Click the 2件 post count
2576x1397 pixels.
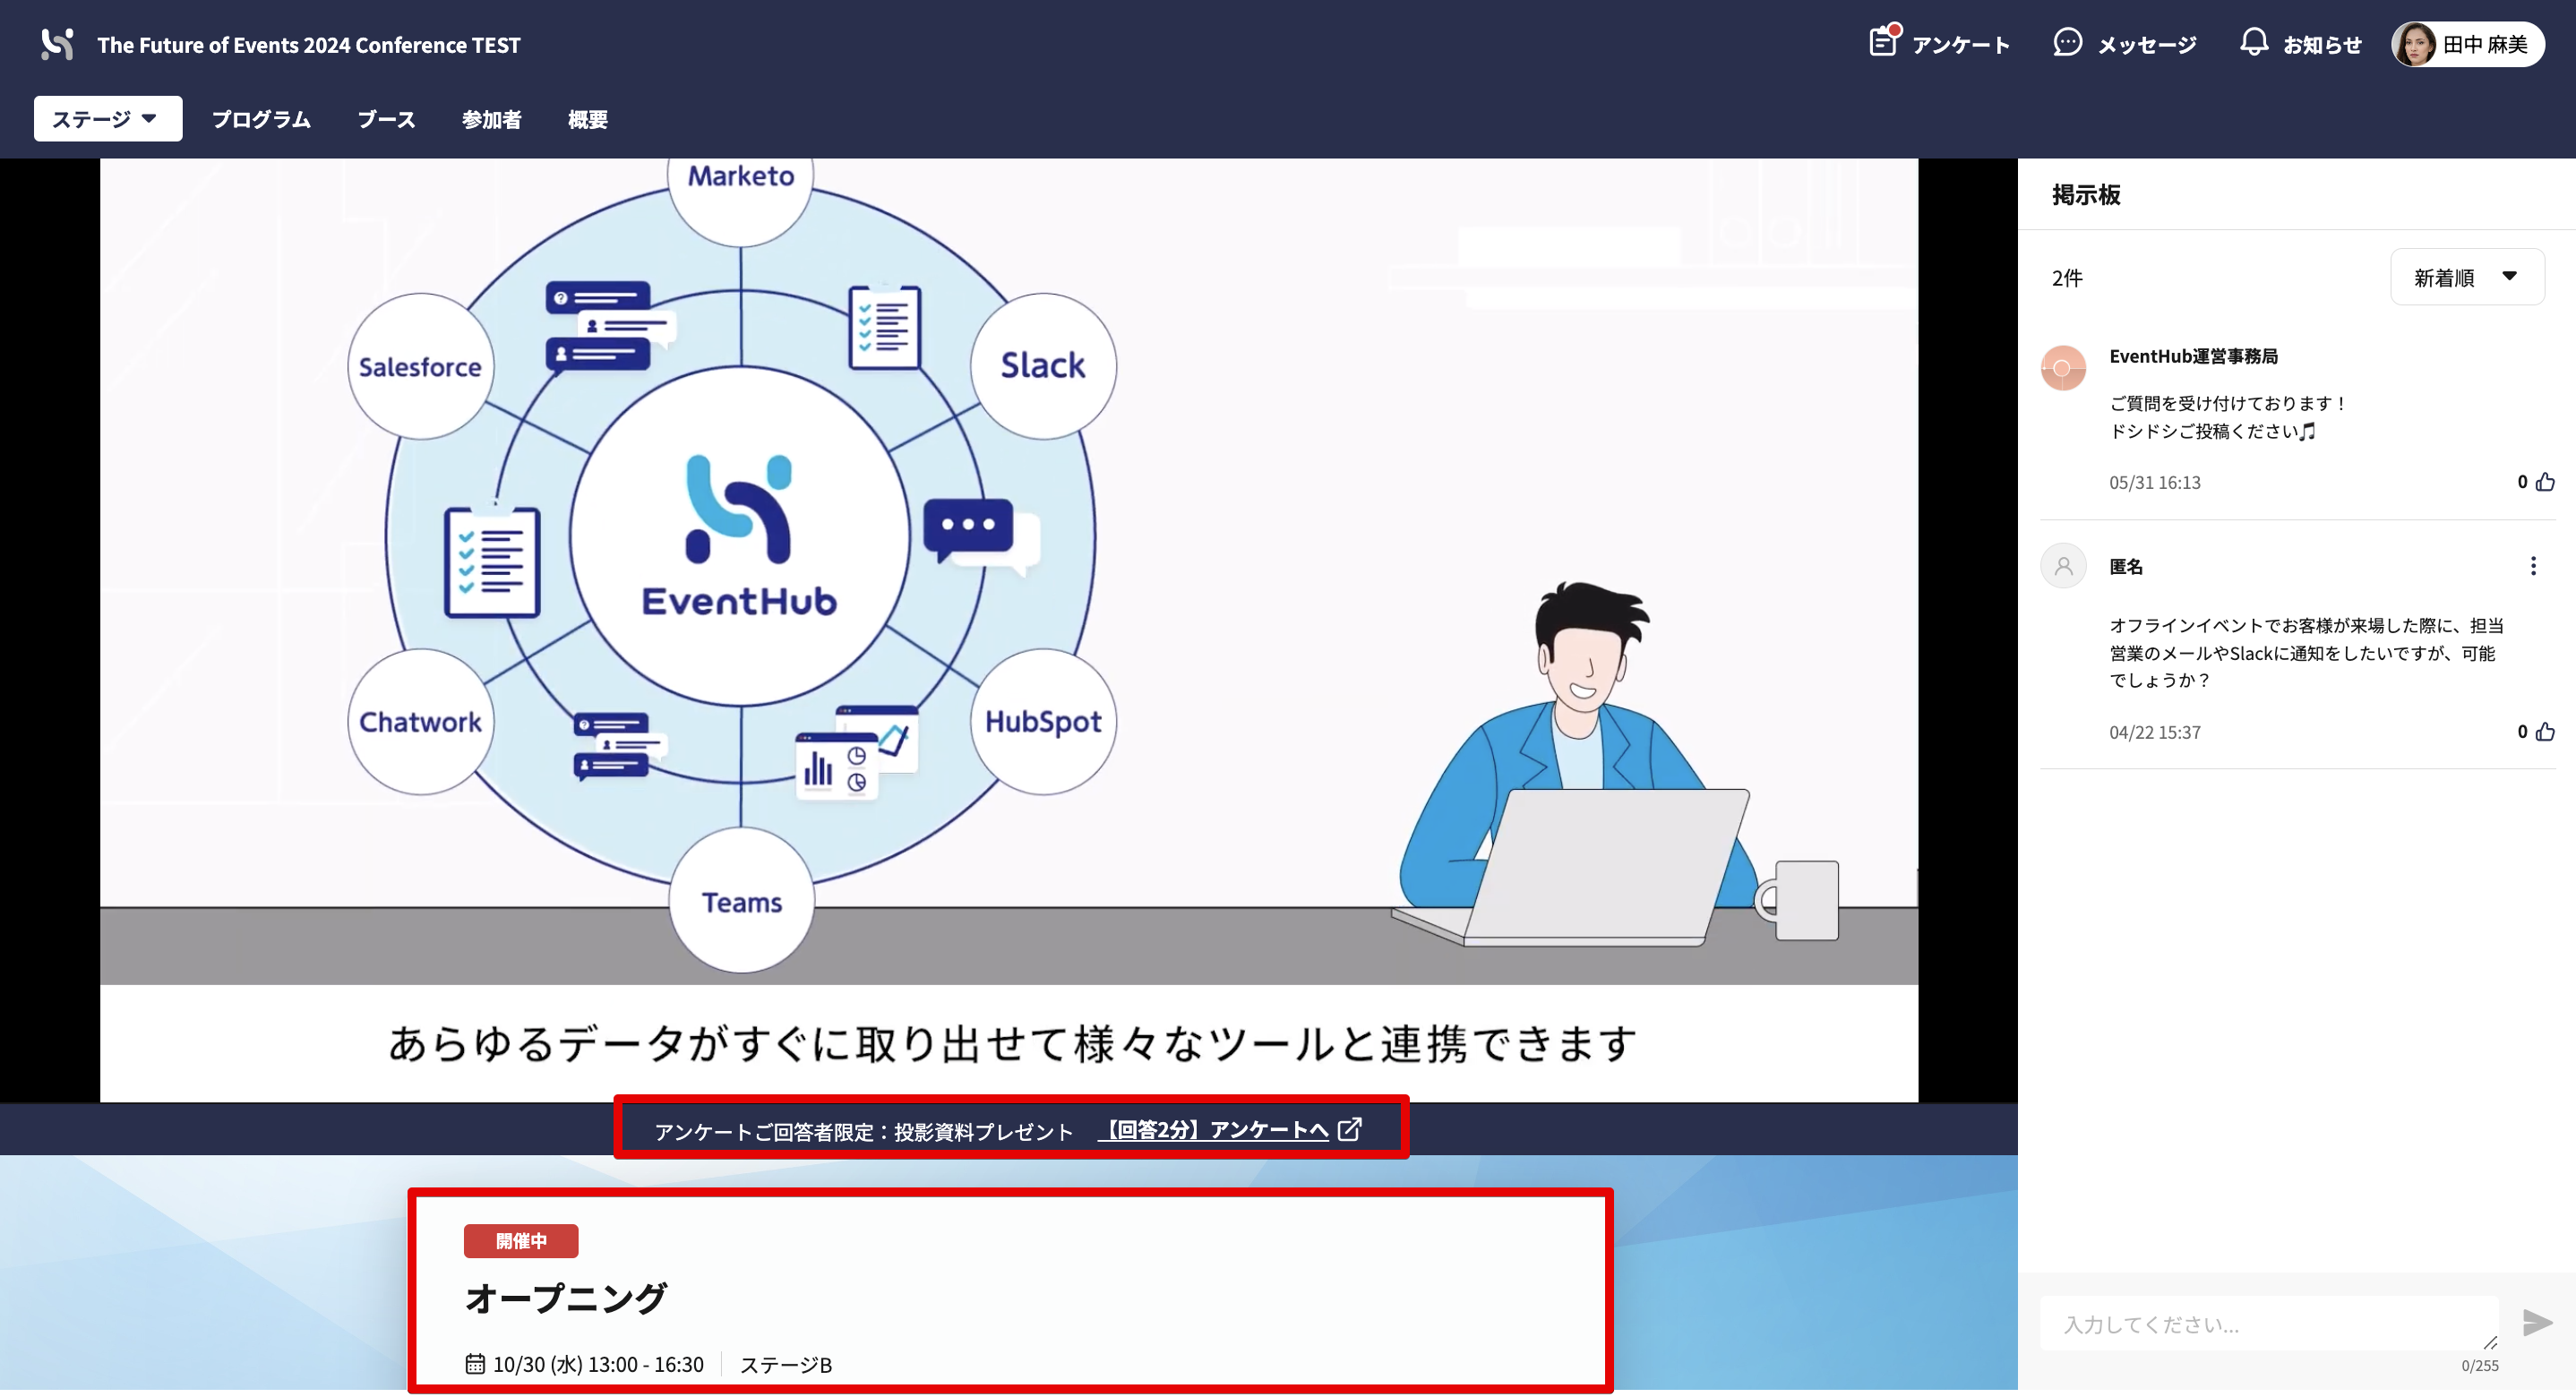click(x=2067, y=278)
